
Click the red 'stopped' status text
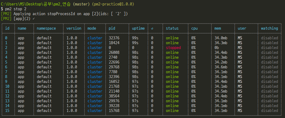pyautogui.click(x=173, y=48)
